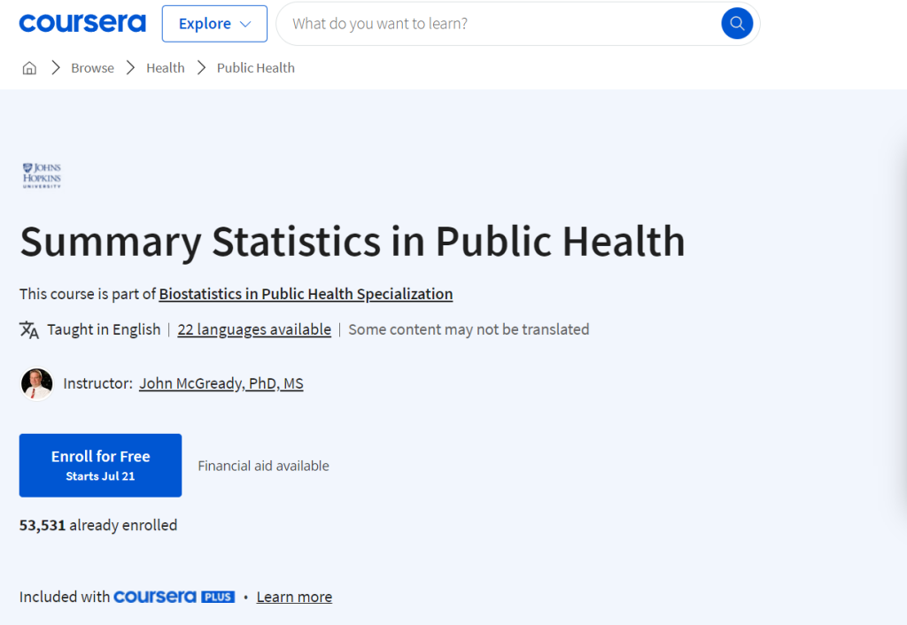Go to home via breadcrumb house icon
This screenshot has height=625, width=907.
[x=29, y=68]
